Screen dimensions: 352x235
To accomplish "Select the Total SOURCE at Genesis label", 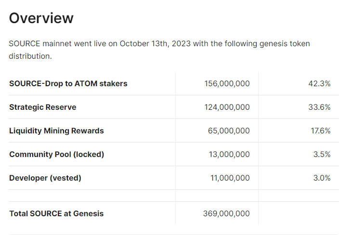I will tap(56, 213).
